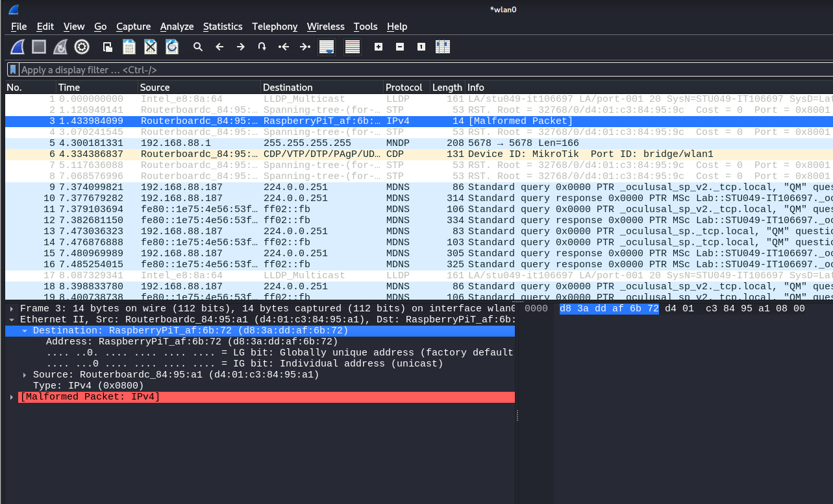Expand the Source Routerboardc subtree
This screenshot has height=504, width=833.
point(25,375)
